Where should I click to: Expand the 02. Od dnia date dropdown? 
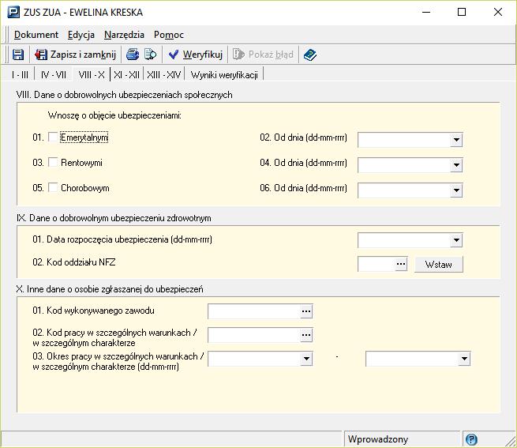click(456, 140)
